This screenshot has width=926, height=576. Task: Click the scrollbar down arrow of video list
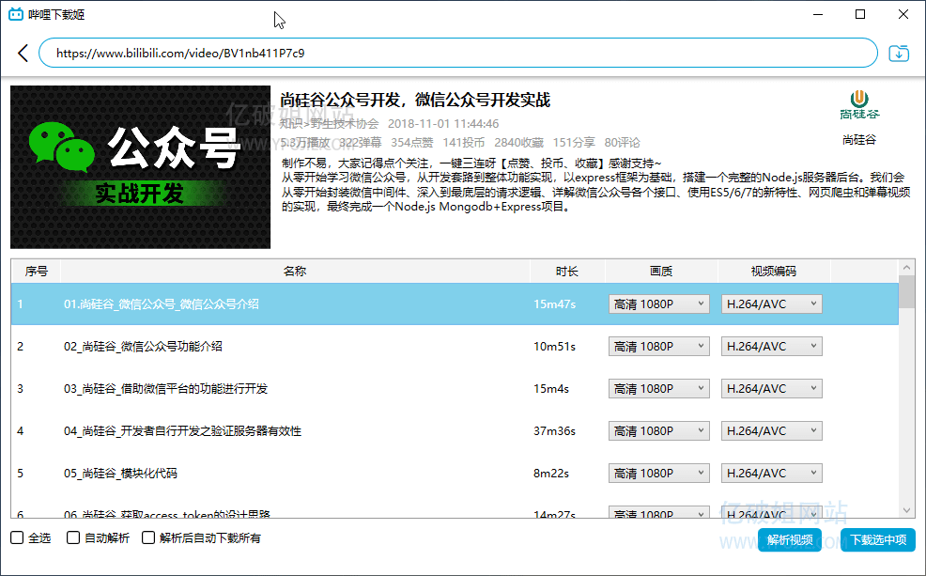point(907,510)
